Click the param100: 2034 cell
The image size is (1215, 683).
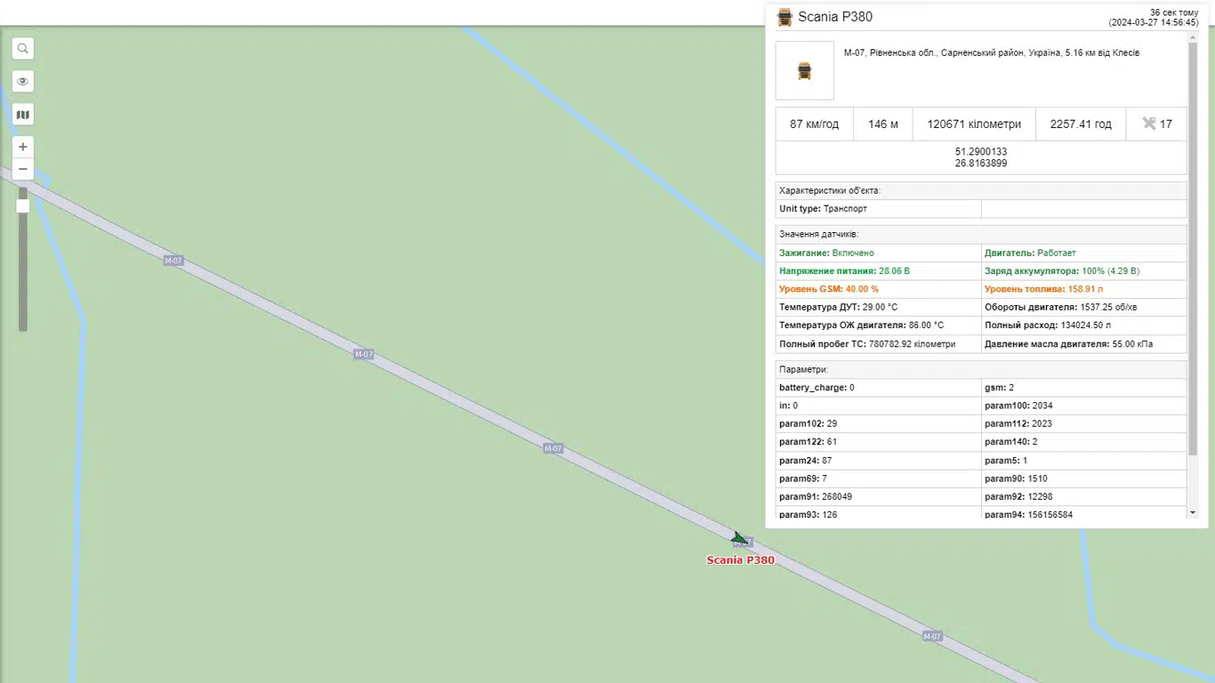[x=1083, y=406]
